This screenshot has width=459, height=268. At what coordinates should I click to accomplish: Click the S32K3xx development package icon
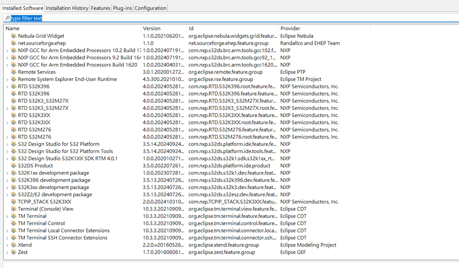pos(14,187)
